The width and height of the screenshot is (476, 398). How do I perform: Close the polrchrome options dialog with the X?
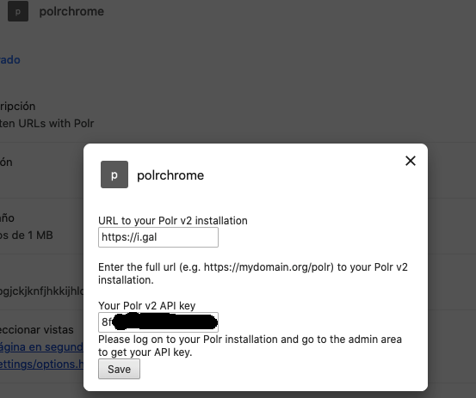pos(411,161)
